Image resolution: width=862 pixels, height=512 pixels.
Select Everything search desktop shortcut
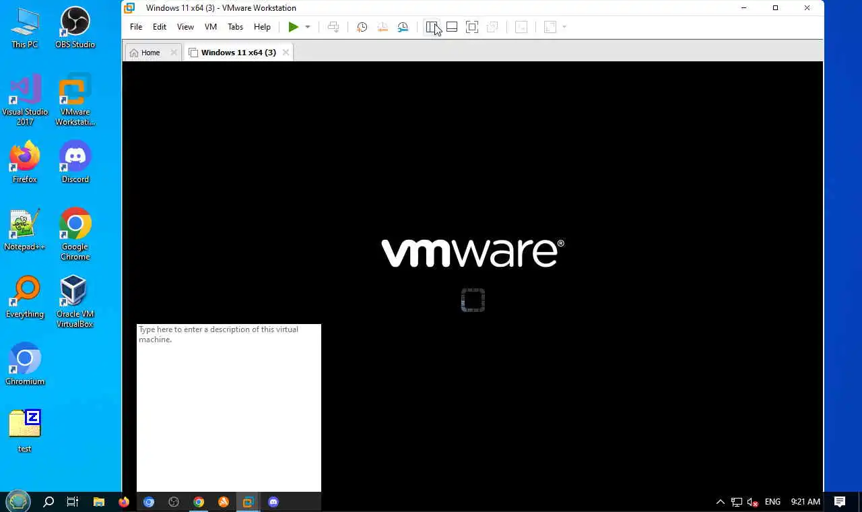25,297
